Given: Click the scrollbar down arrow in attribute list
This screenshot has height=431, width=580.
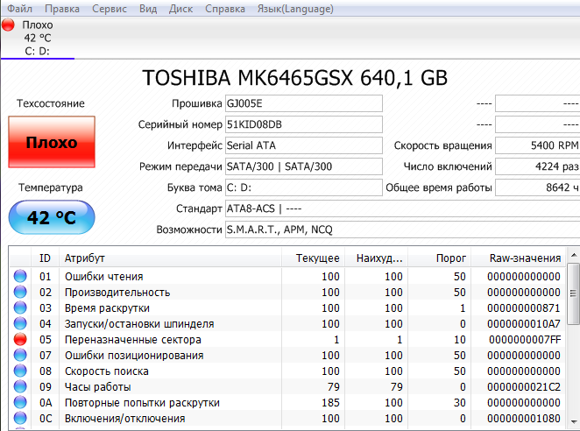Looking at the screenshot, I should click(x=573, y=421).
